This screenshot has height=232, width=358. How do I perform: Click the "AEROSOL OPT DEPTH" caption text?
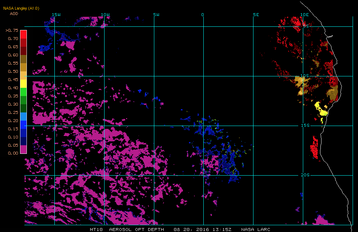tap(136, 229)
